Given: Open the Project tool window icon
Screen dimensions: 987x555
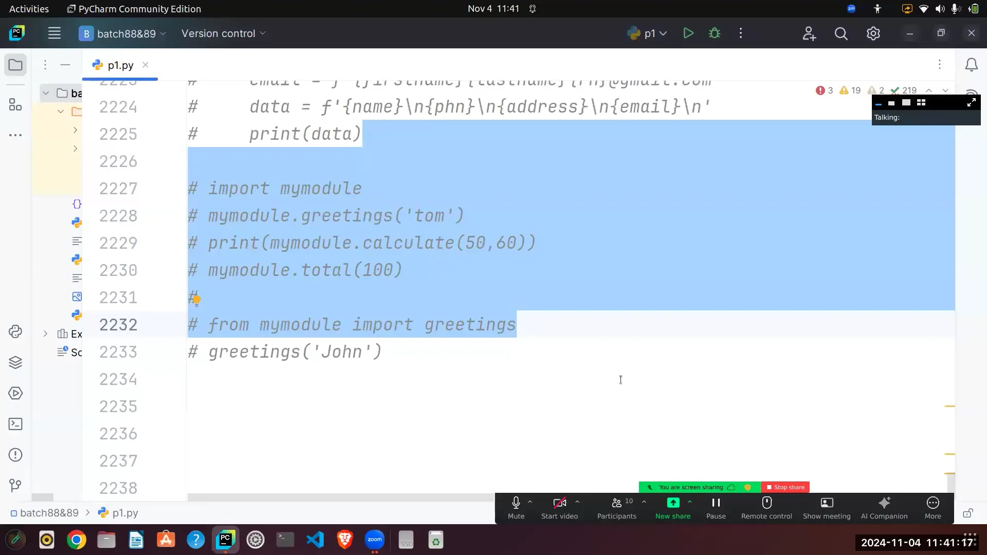Looking at the screenshot, I should coord(15,65).
